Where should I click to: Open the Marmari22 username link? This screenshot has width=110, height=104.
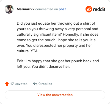[26, 9]
